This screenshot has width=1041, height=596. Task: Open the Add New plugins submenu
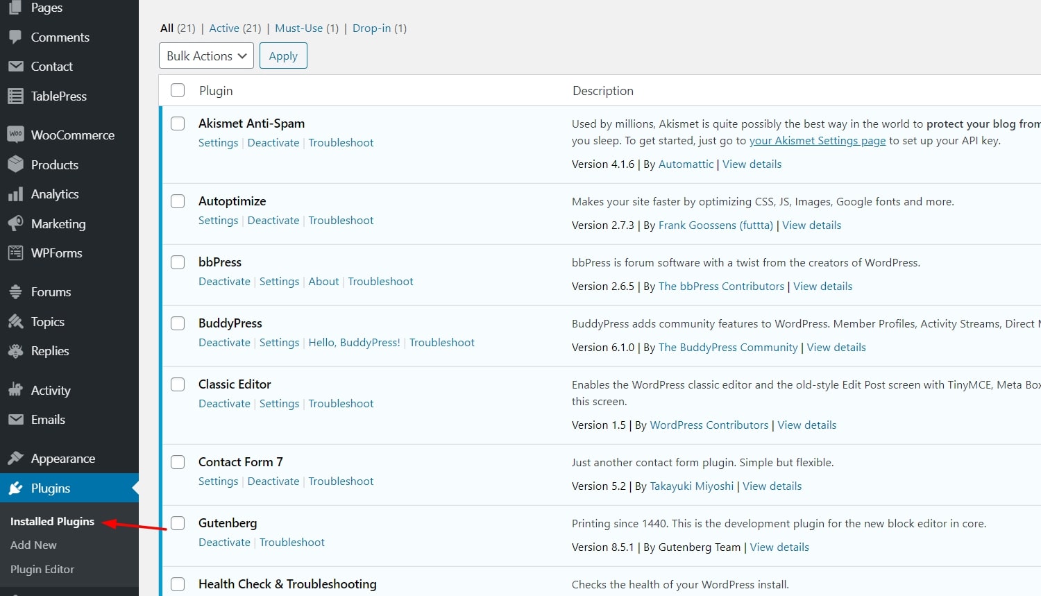[x=33, y=545]
